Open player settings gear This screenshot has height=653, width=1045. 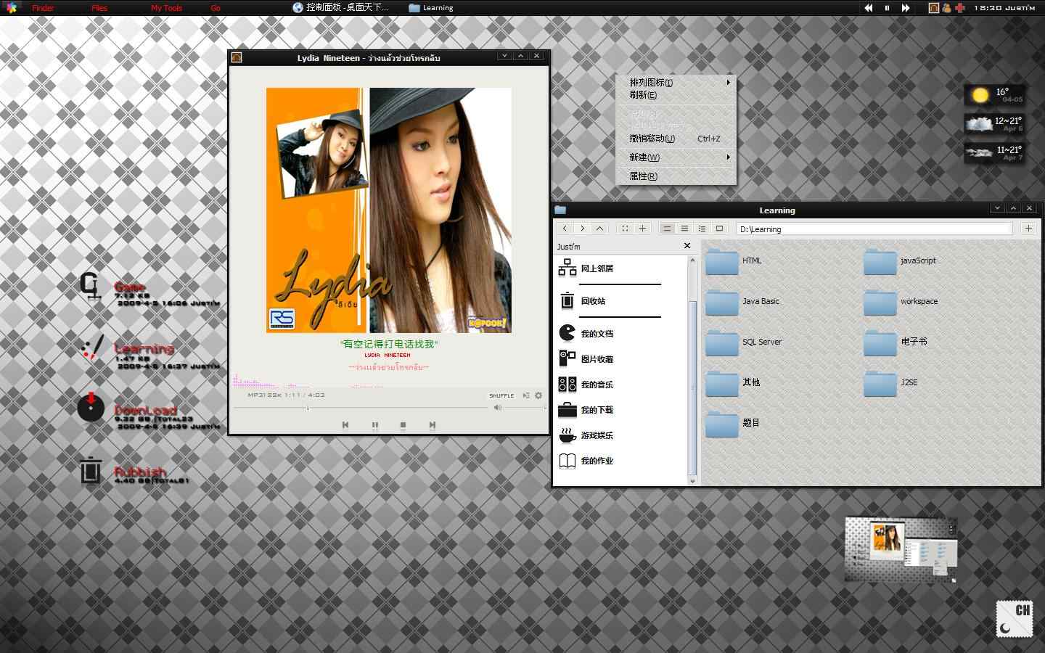point(538,395)
